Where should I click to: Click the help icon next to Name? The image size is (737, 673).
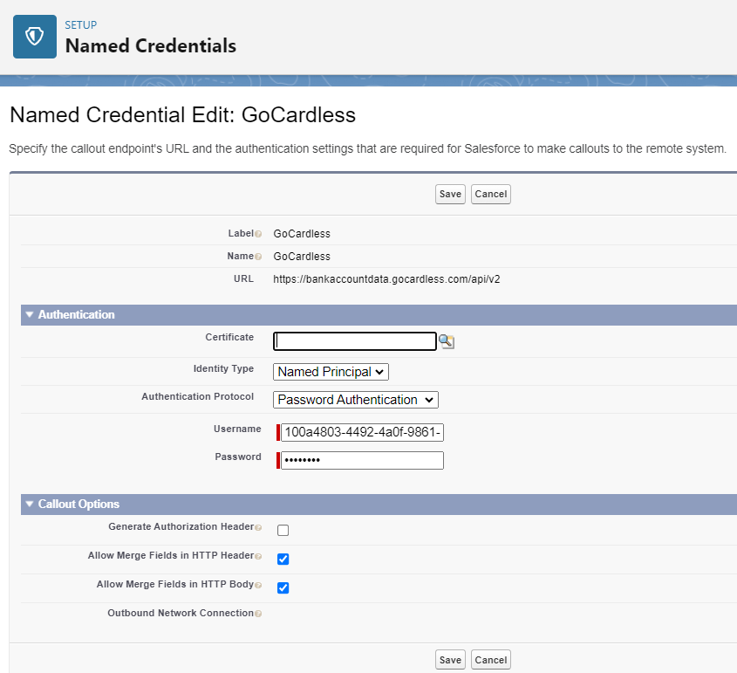pos(258,257)
